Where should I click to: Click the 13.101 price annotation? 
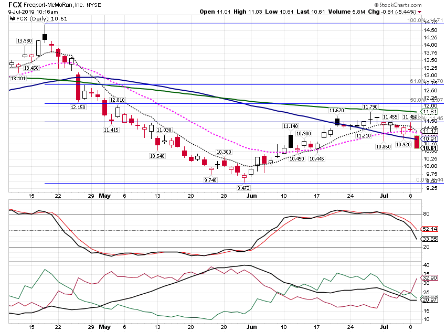[x=18, y=78]
